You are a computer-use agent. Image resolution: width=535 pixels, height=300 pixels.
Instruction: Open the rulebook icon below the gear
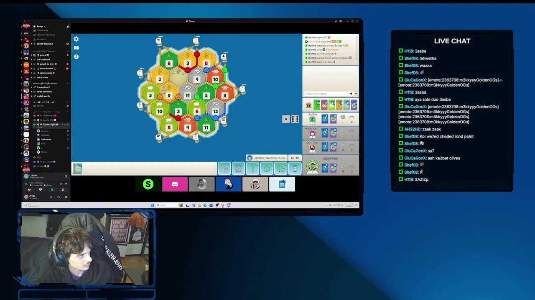pos(76,48)
